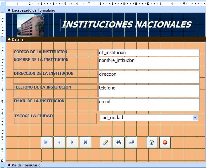The width and height of the screenshot is (206, 168).
Task: Select the EMAIL DE LA INSTITUCION label
Action: pyautogui.click(x=55, y=104)
